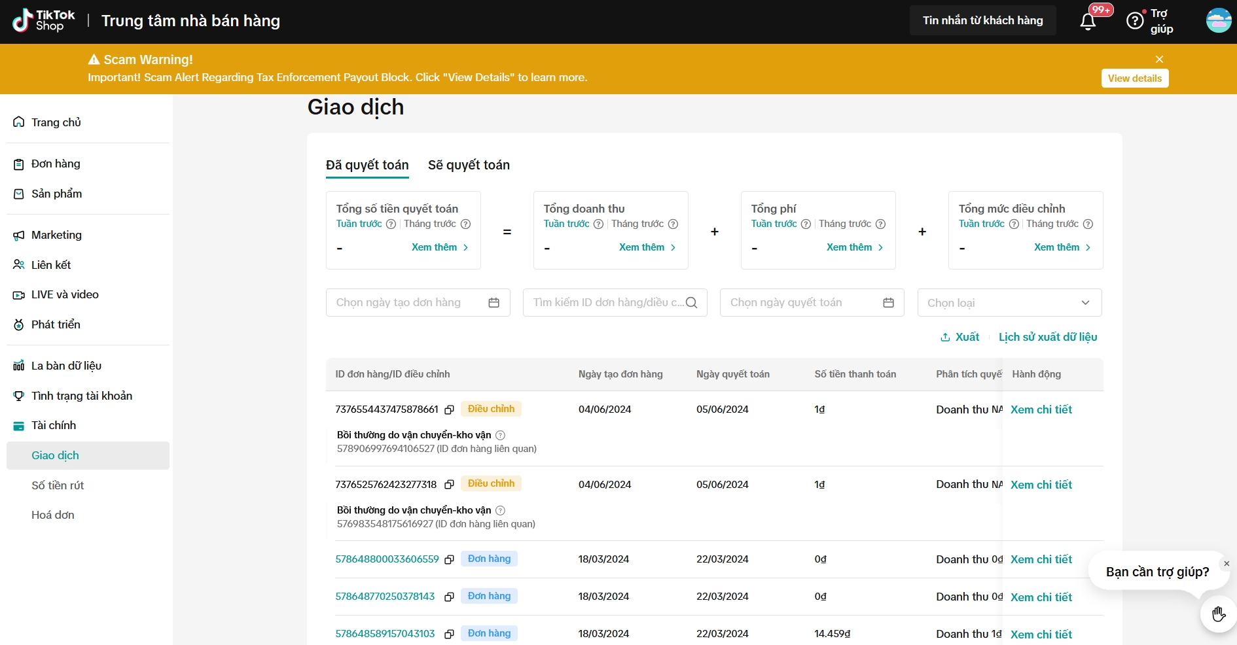Switch to the Sẽ quyết toán tab
The width and height of the screenshot is (1237, 645).
pos(469,166)
